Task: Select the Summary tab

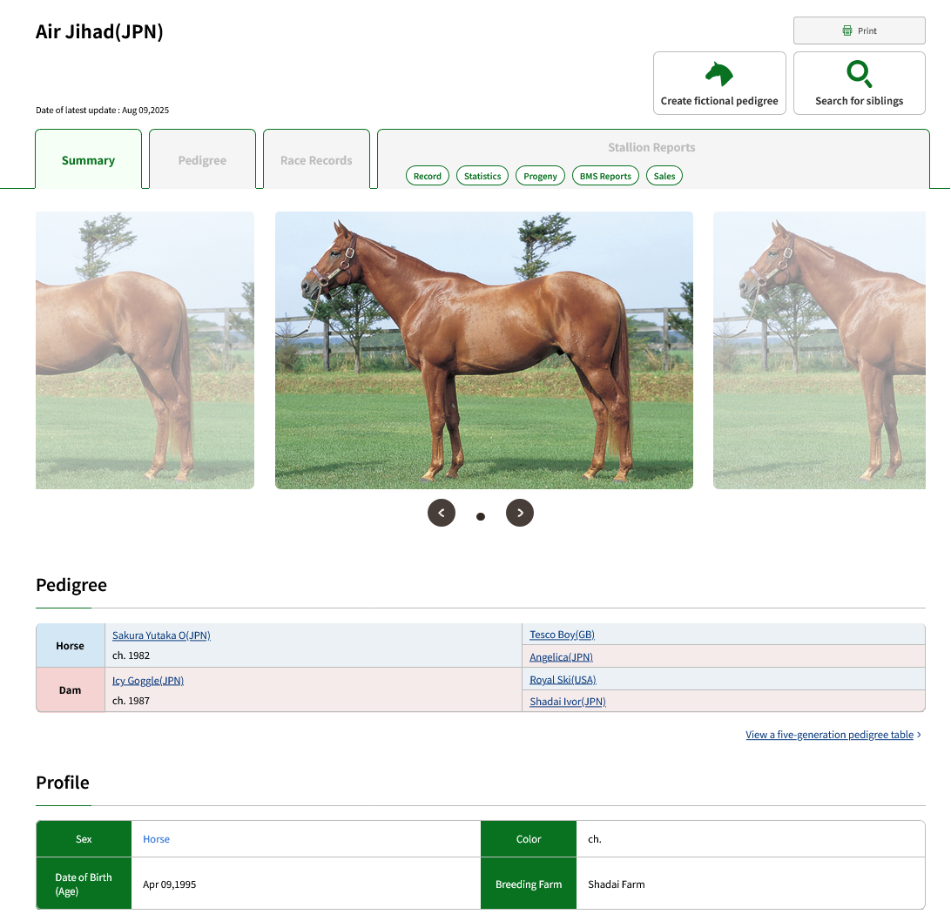Action: click(x=89, y=160)
